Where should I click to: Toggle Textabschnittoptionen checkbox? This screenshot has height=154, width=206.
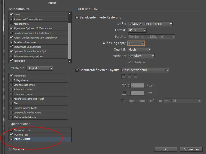coord(11,42)
